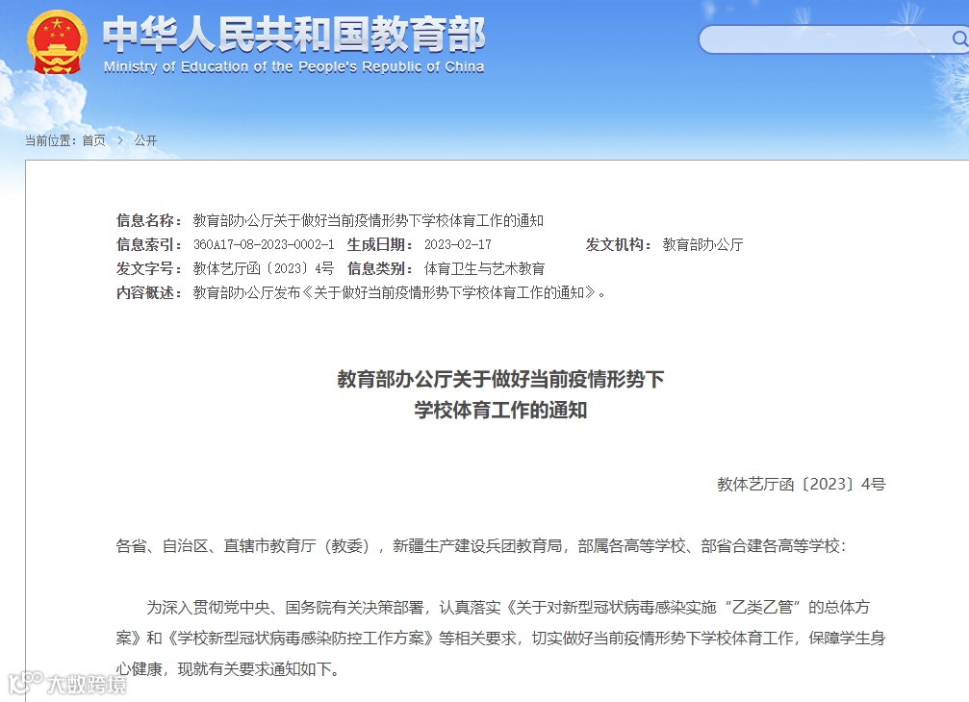Image resolution: width=969 pixels, height=702 pixels.
Task: Click the 发文字号 label
Action: (x=149, y=268)
